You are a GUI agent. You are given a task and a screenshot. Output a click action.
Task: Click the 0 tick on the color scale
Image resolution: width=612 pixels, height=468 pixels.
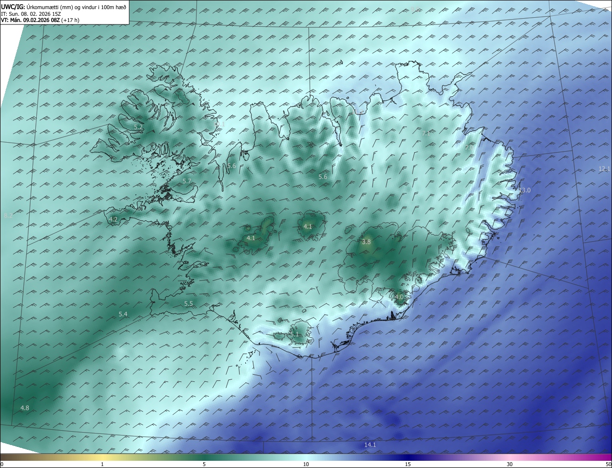click(x=2, y=465)
